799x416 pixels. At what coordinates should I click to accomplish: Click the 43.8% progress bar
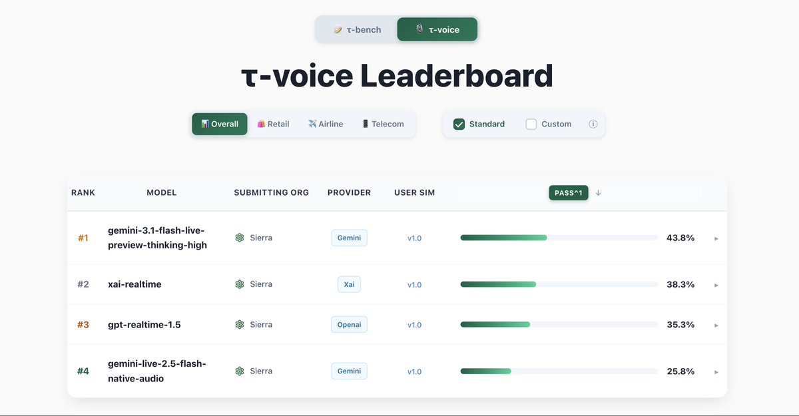click(558, 238)
